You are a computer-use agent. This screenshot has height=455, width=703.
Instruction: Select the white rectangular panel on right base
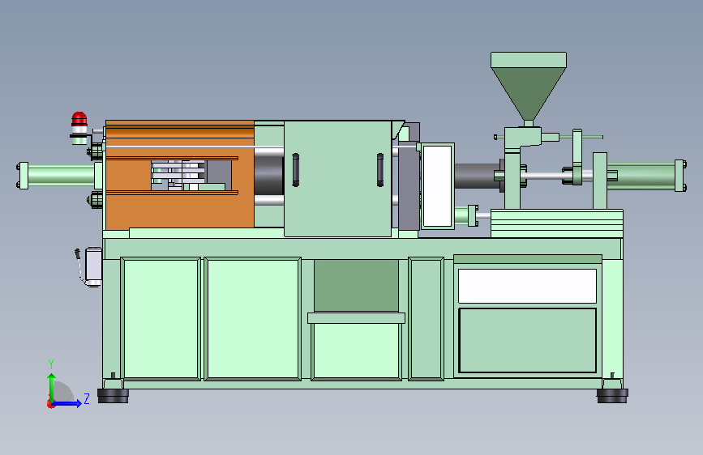pyautogui.click(x=527, y=286)
